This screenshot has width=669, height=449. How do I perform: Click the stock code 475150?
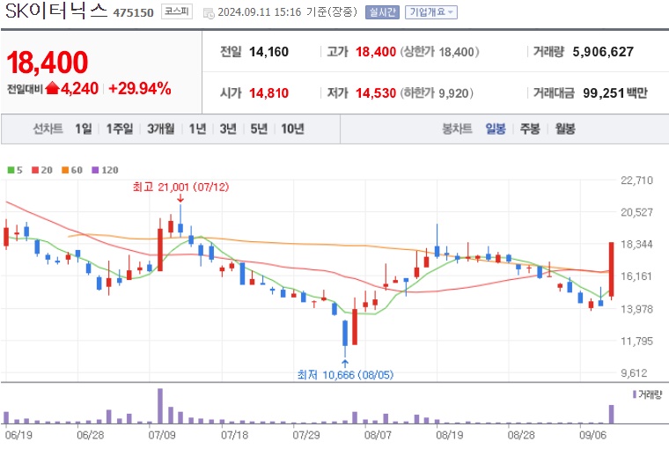(133, 13)
